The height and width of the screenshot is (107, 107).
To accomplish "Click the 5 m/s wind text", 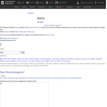I will coord(2,49).
